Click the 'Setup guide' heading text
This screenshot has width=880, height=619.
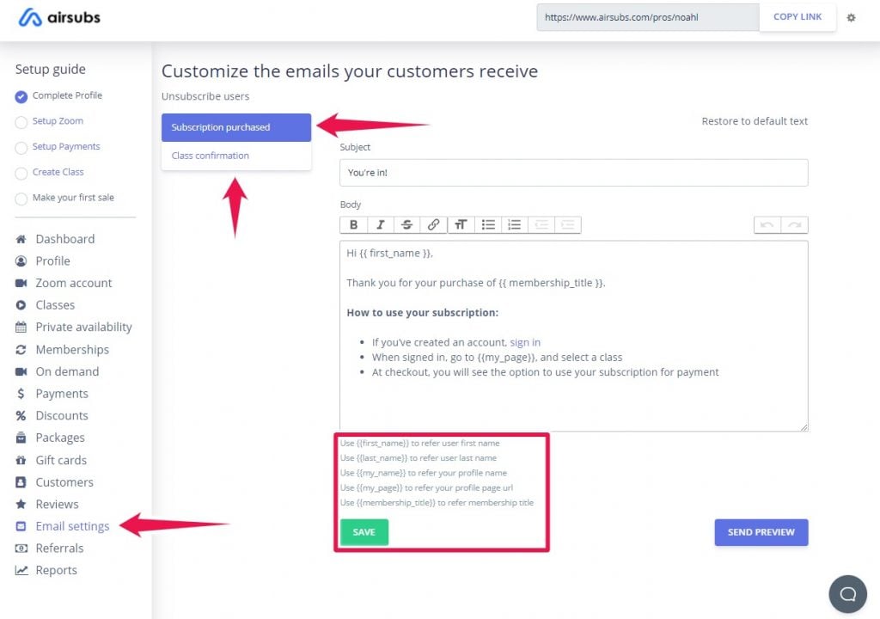(51, 69)
